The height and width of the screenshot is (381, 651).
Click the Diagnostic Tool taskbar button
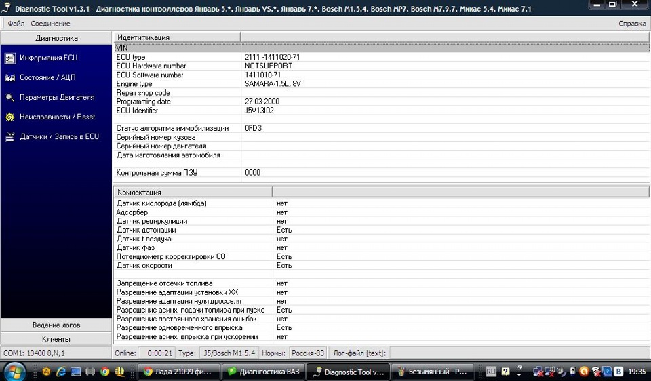click(348, 372)
